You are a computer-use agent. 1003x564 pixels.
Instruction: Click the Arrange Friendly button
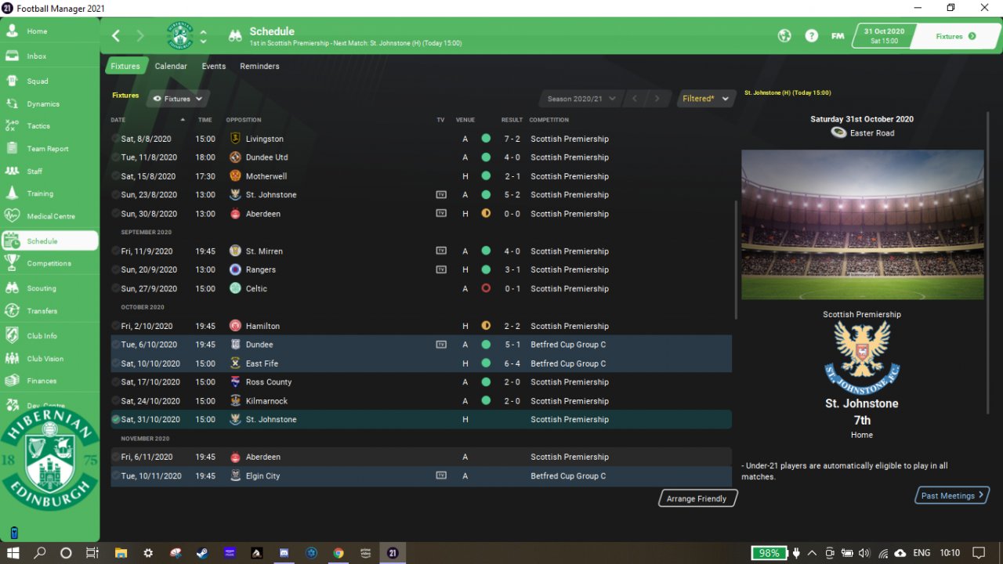[697, 499]
